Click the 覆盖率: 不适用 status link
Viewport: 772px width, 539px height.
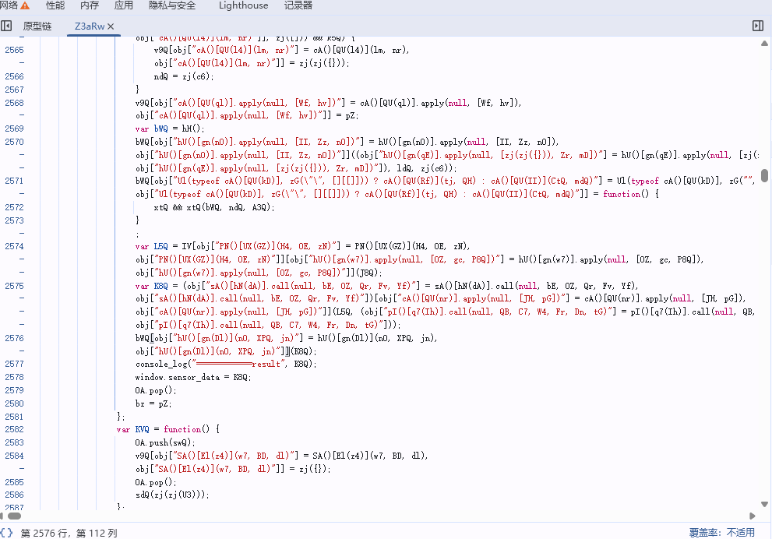pos(722,533)
